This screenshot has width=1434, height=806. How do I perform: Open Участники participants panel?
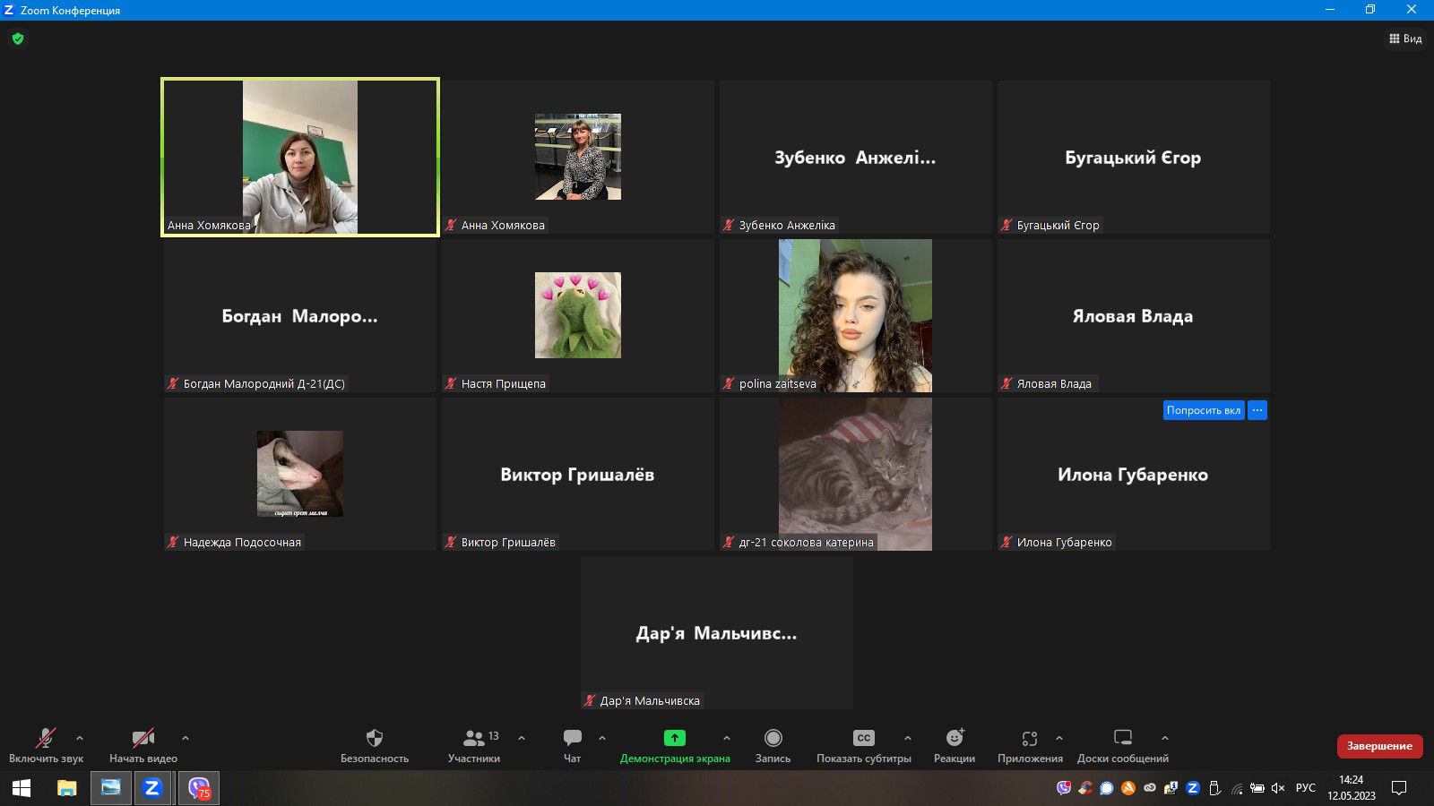coord(474,745)
